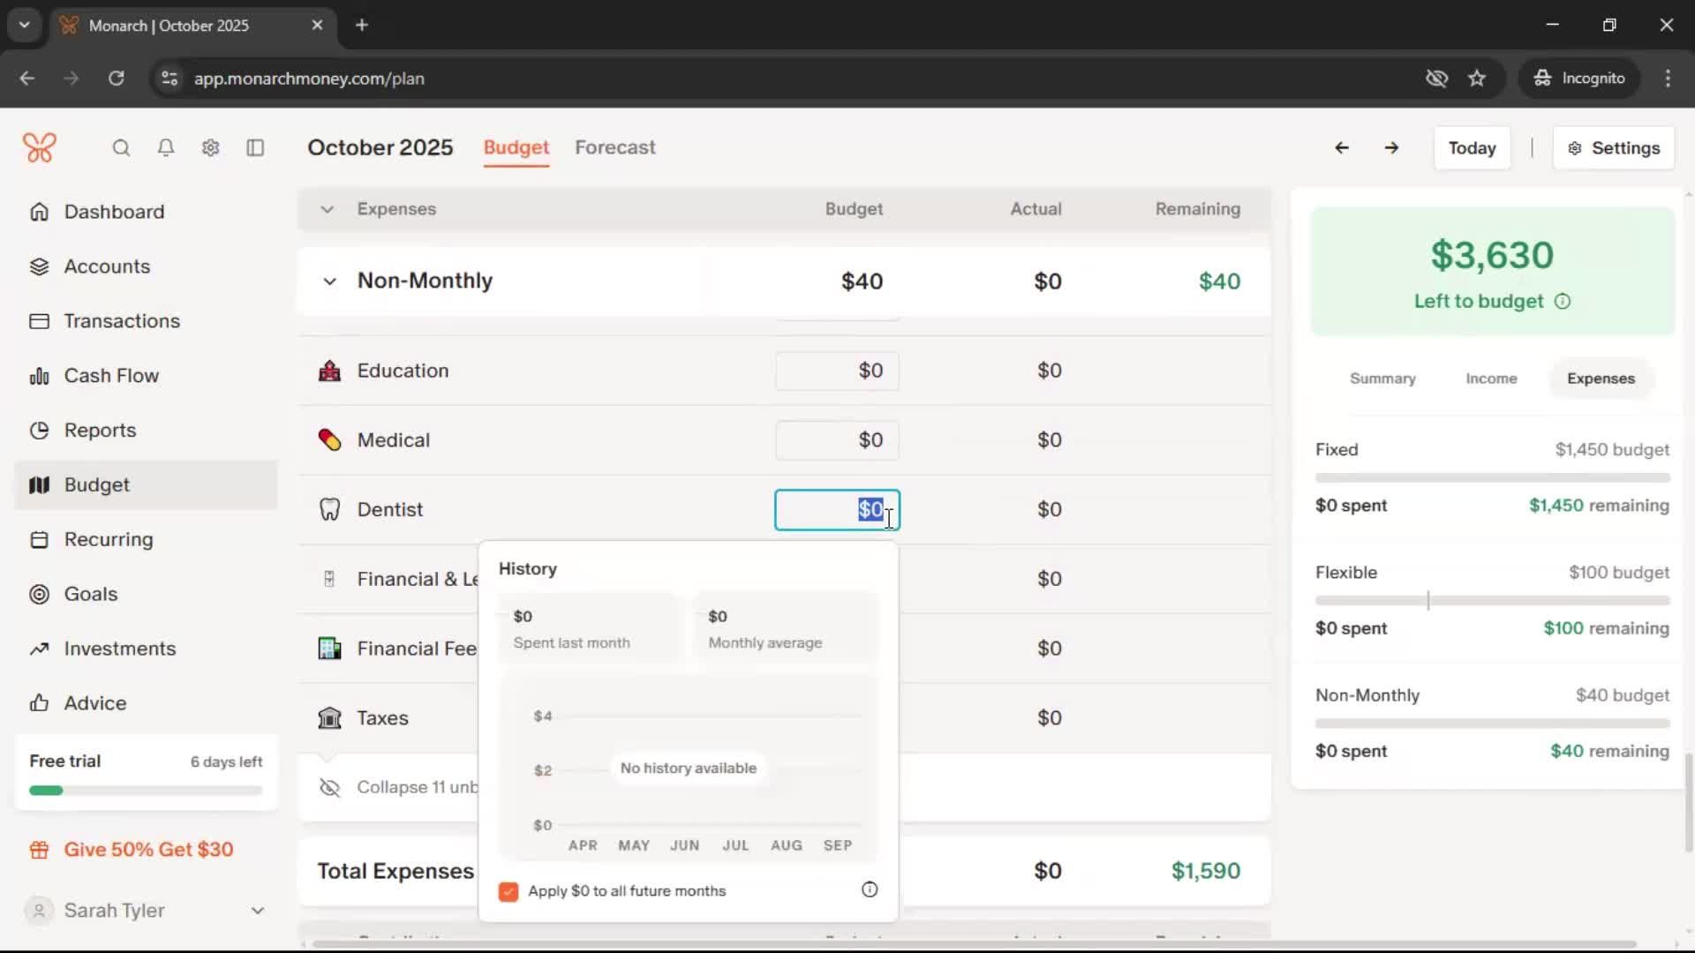This screenshot has height=953, width=1695.
Task: Open the notifications bell icon
Action: [x=166, y=148]
